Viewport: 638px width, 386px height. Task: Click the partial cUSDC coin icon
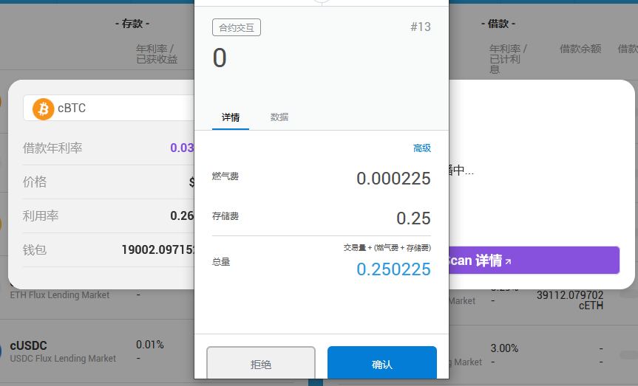(1, 351)
